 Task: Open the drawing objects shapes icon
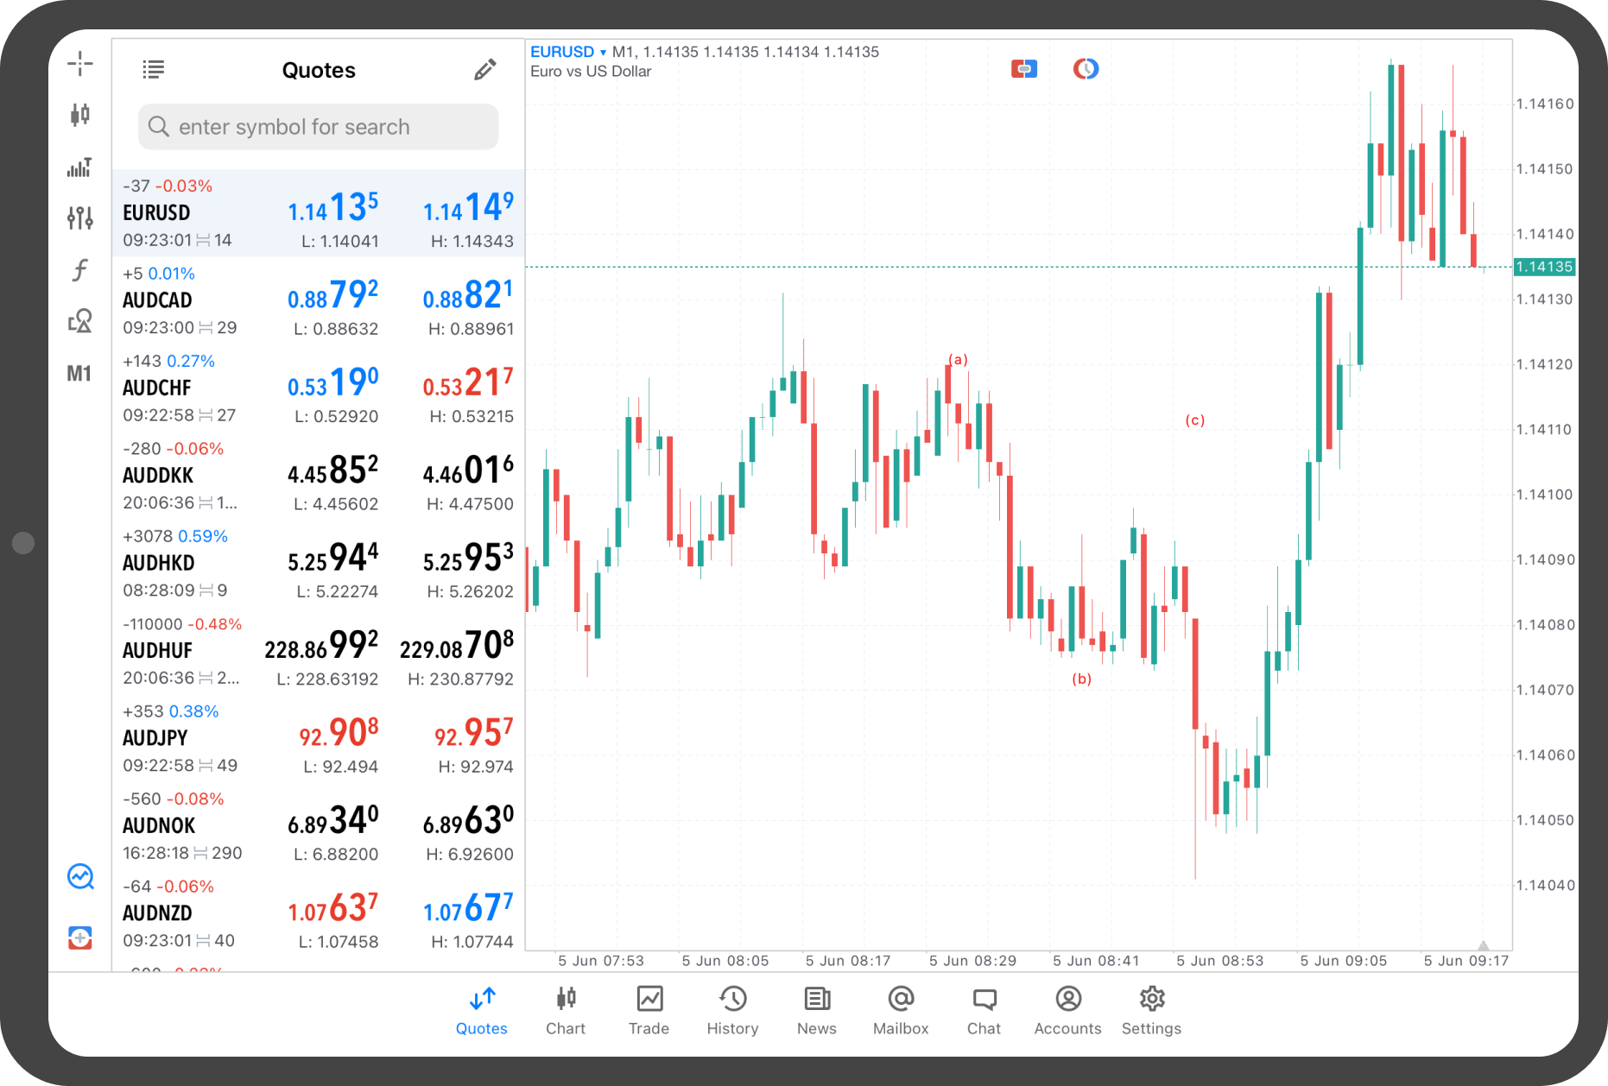click(x=80, y=321)
